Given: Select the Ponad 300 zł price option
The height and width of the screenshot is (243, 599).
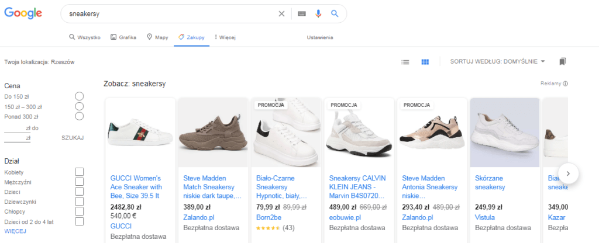Looking at the screenshot, I should click(x=79, y=116).
